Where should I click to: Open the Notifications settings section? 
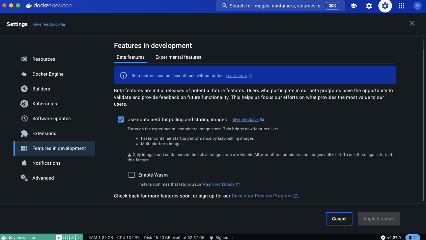(54, 163)
